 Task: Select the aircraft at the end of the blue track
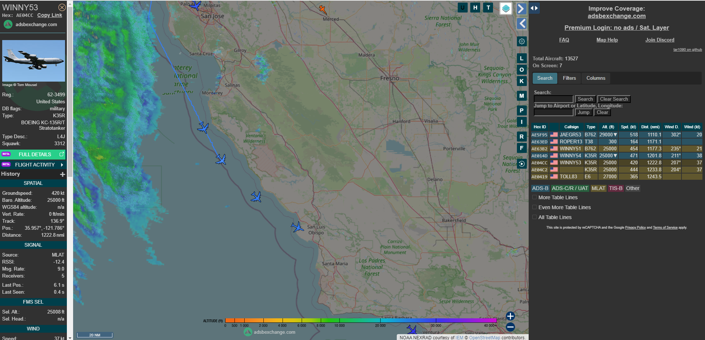(221, 159)
